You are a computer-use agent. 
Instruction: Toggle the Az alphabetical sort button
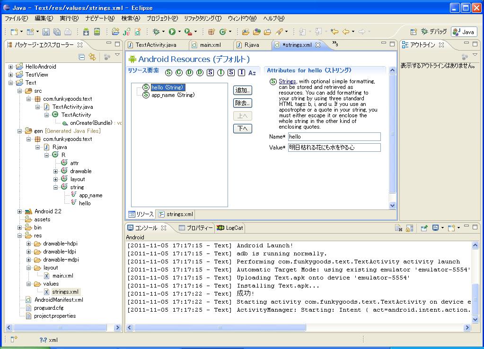point(252,72)
